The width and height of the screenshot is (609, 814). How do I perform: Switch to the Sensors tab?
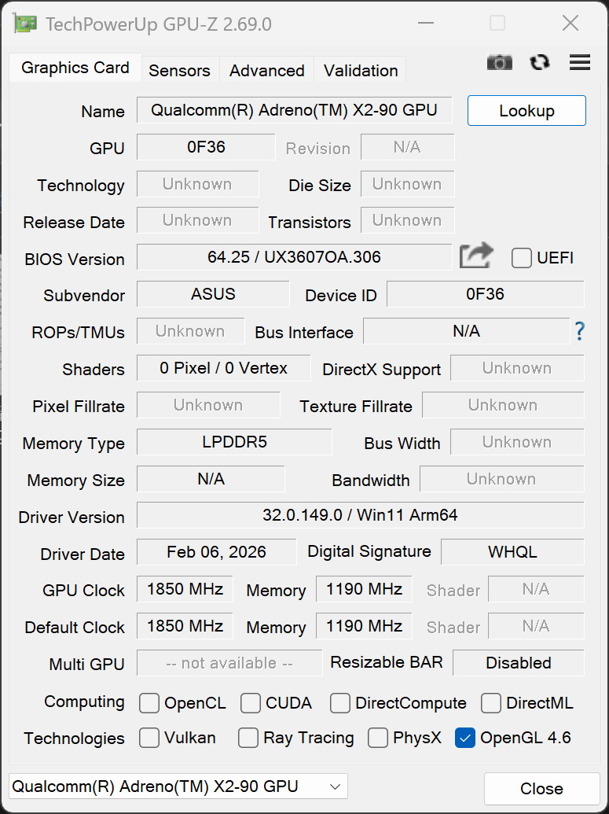(x=179, y=70)
